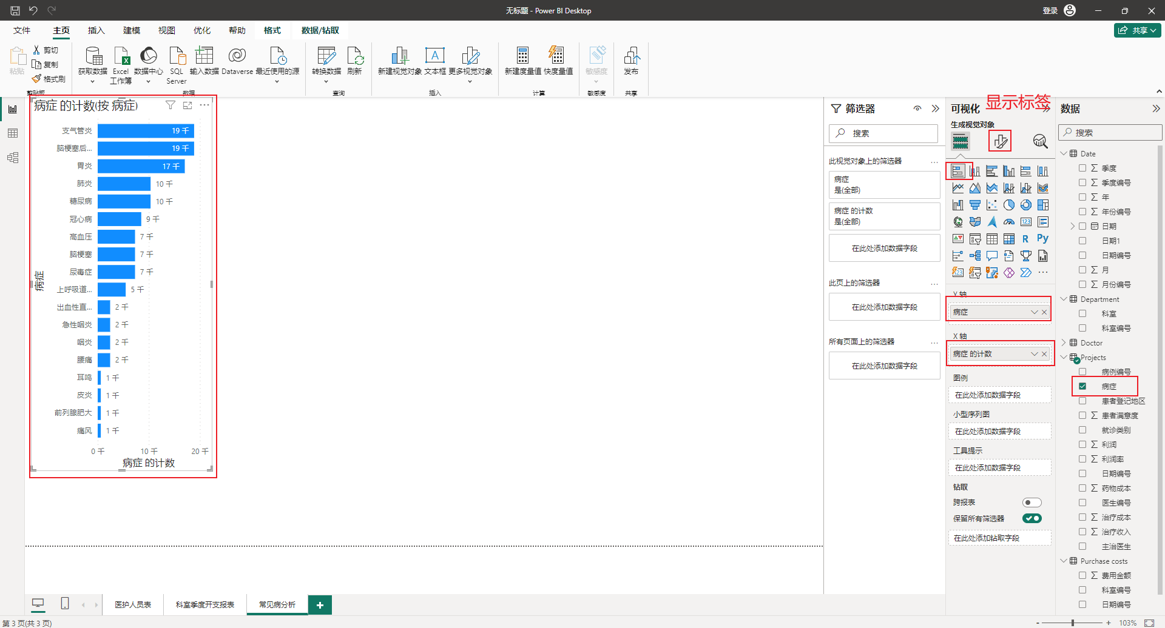
Task: Open Transform Data (转换数据) icon
Action: 326,56
